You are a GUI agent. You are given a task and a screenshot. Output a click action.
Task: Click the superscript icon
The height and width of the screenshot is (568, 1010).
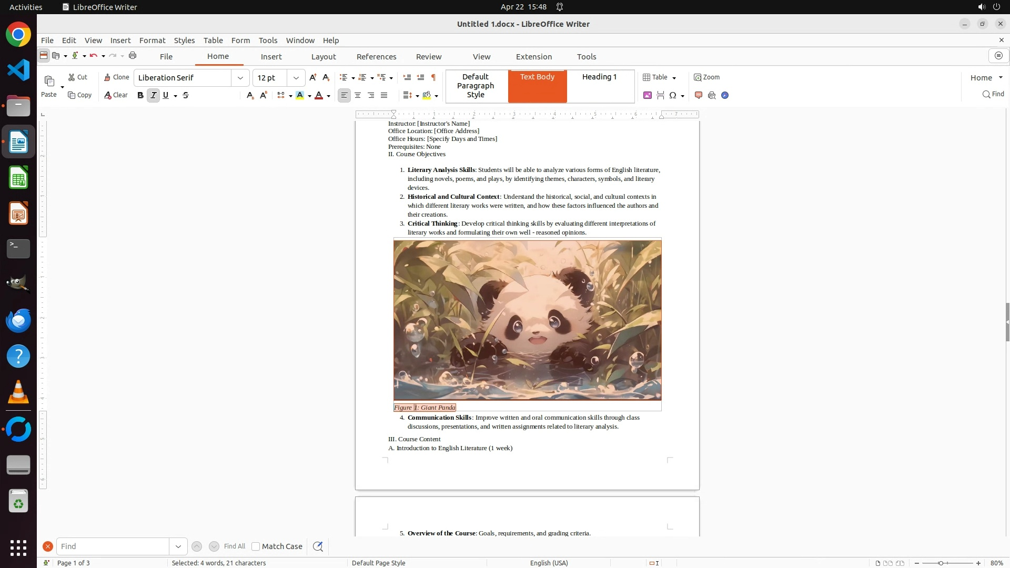(x=264, y=95)
